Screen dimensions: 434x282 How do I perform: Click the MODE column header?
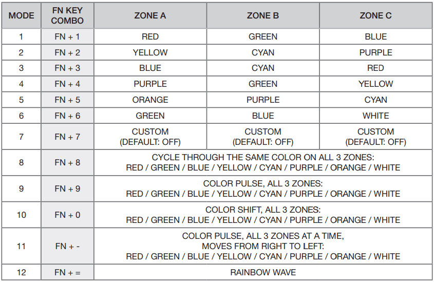tap(22, 15)
